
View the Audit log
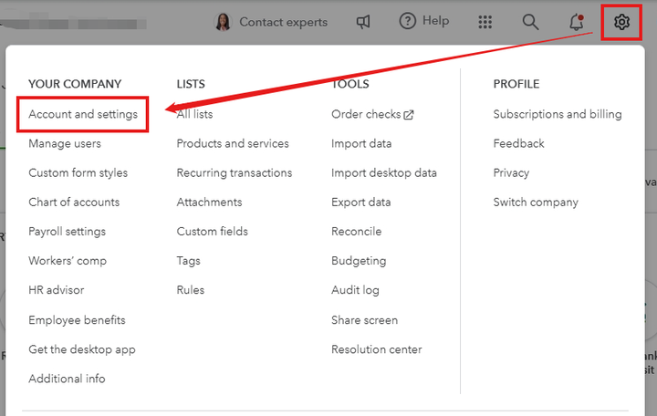coord(356,290)
